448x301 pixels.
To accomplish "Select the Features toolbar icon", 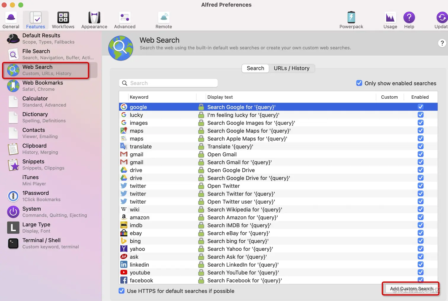I will (x=36, y=17).
